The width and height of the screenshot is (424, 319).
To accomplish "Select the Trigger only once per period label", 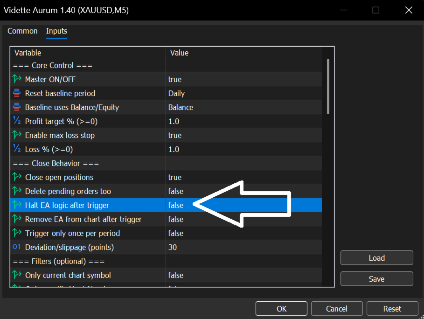I will tap(72, 233).
